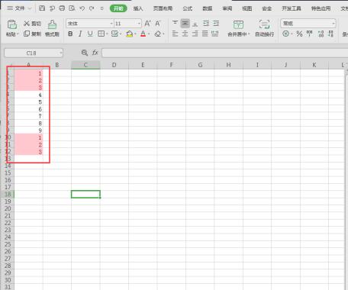The width and height of the screenshot is (348, 290).
Task: Click the Name Box showing C18
Action: click(34, 53)
